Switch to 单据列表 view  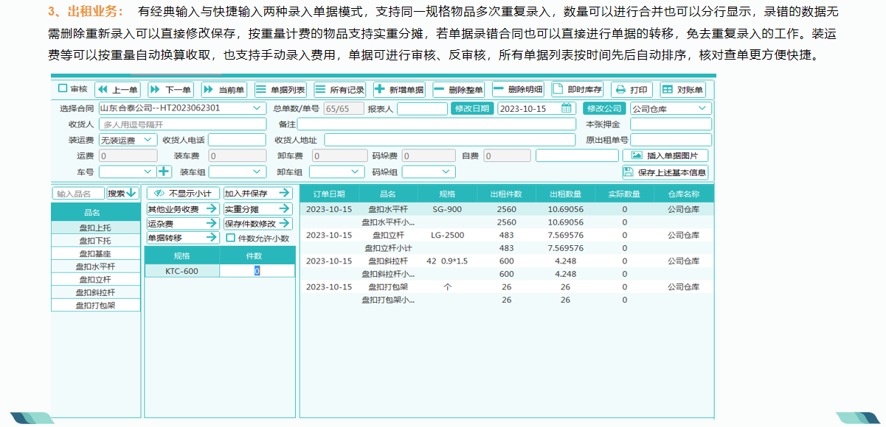(281, 89)
